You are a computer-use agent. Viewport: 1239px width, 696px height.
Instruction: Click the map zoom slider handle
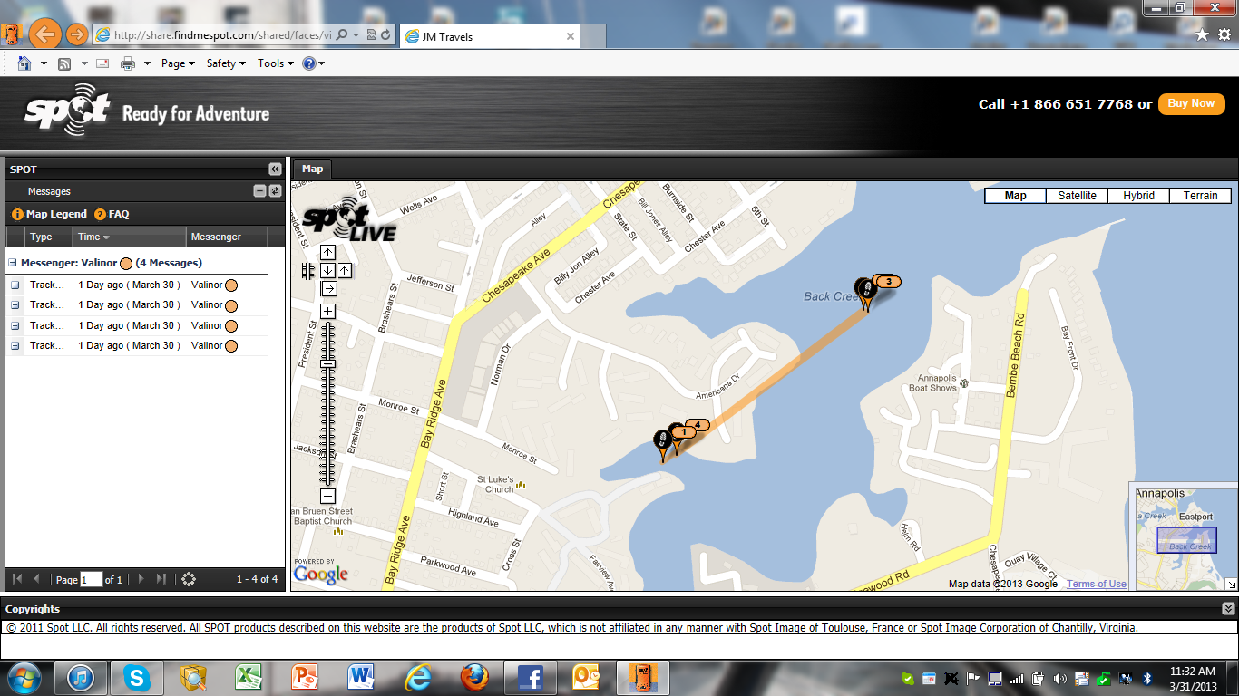coord(327,364)
